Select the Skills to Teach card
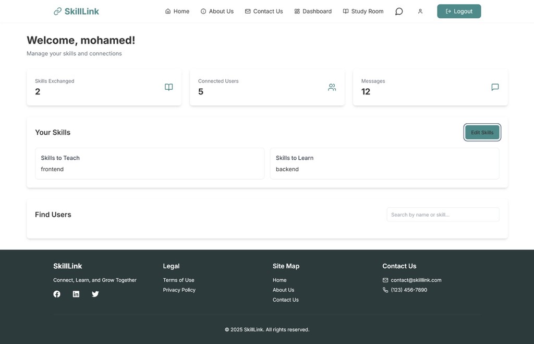Image resolution: width=534 pixels, height=344 pixels. point(150,163)
